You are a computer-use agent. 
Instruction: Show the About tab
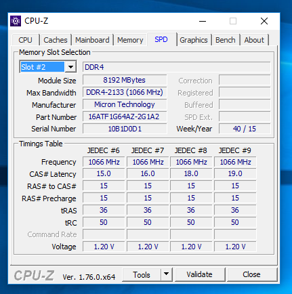(x=254, y=40)
